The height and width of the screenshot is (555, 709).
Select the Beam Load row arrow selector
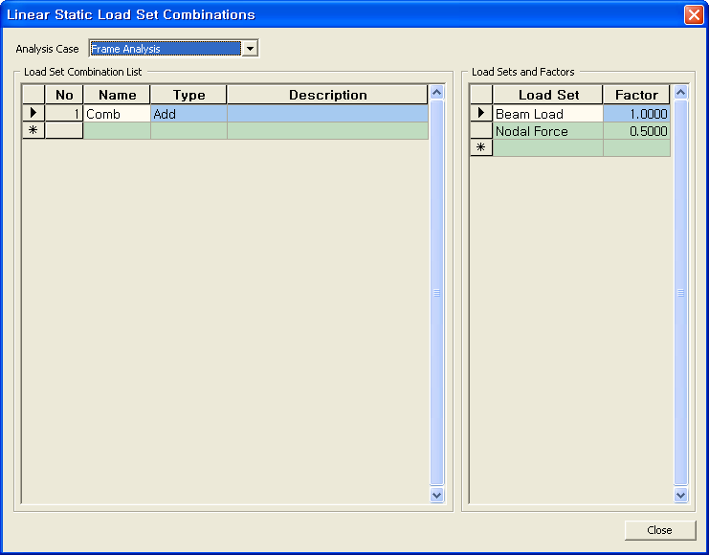pos(481,114)
